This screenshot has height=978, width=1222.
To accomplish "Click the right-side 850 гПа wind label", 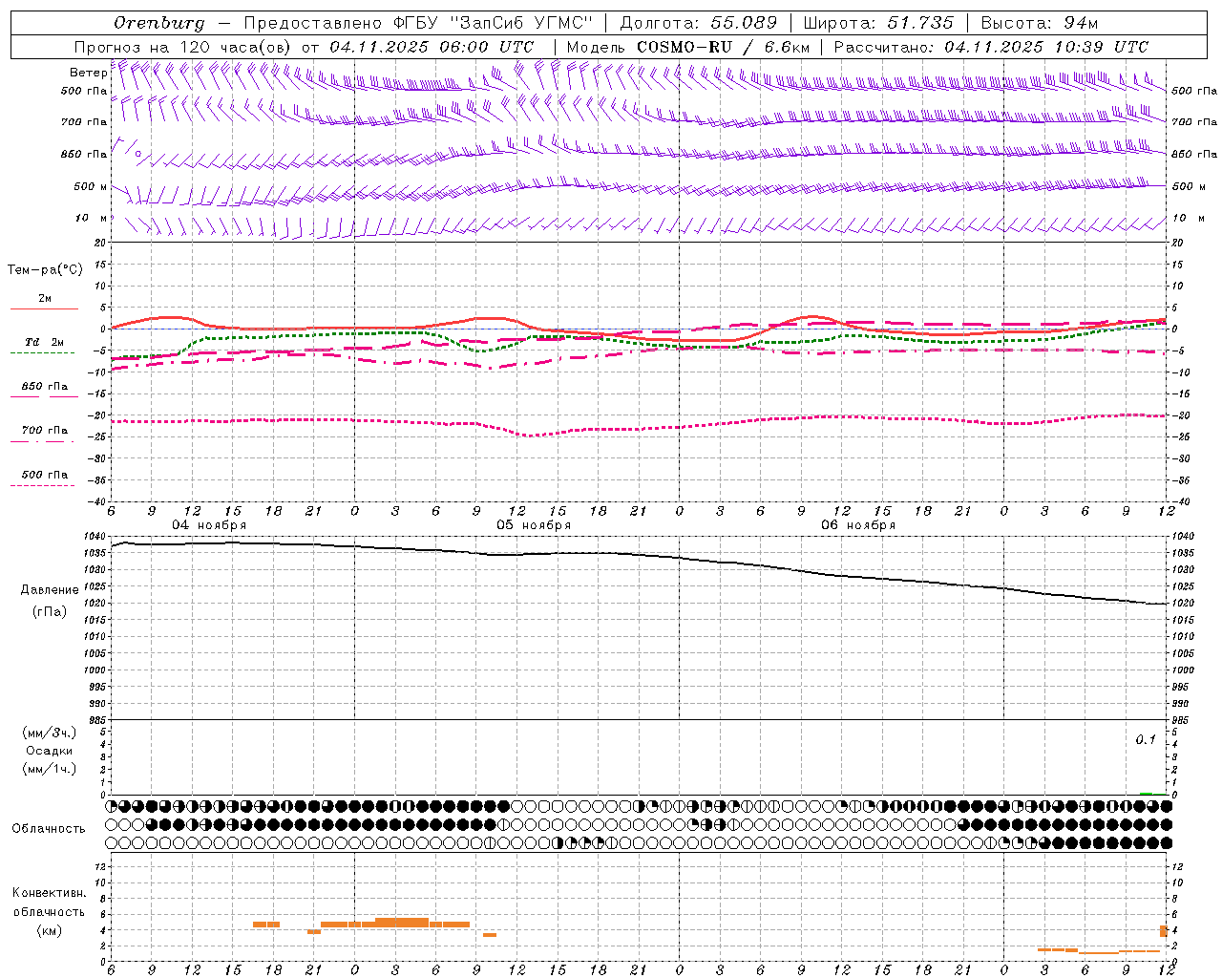I will [x=1194, y=154].
